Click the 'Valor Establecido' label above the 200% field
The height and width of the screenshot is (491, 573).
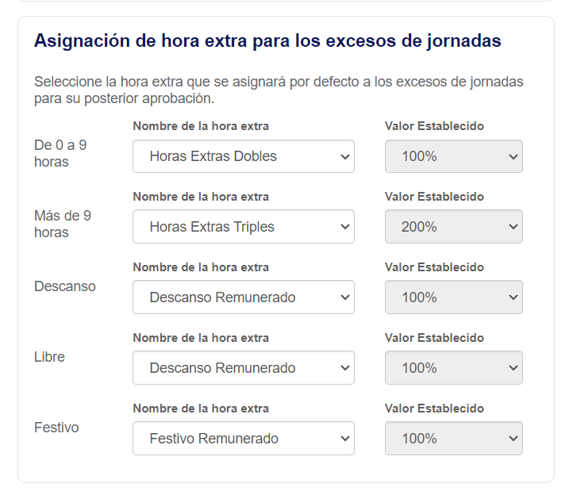[434, 197]
